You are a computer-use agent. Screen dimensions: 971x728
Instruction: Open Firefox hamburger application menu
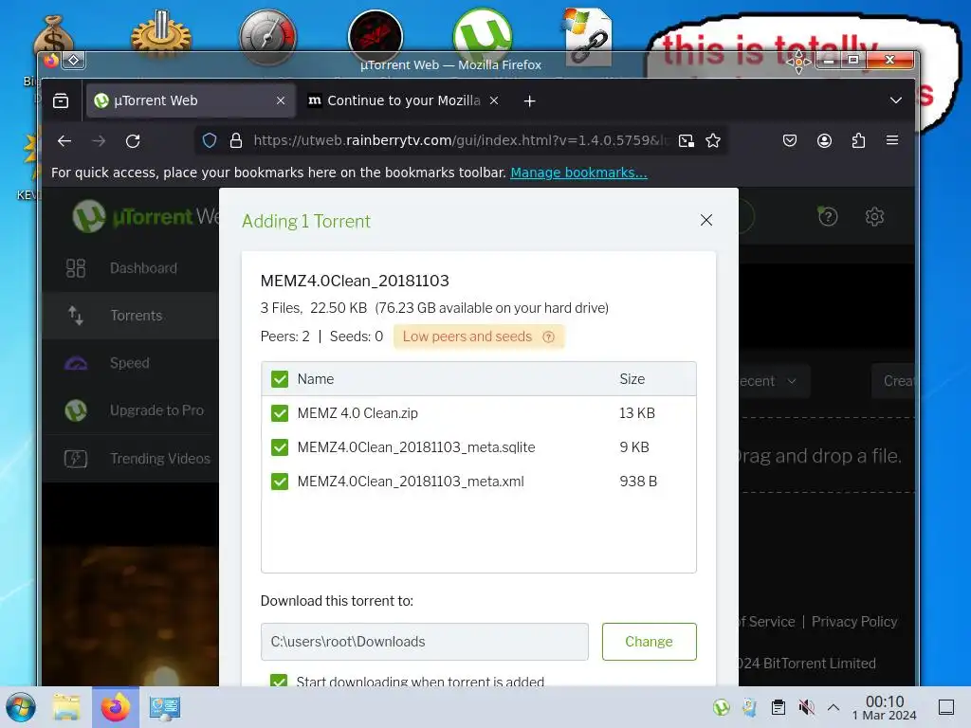click(x=892, y=140)
